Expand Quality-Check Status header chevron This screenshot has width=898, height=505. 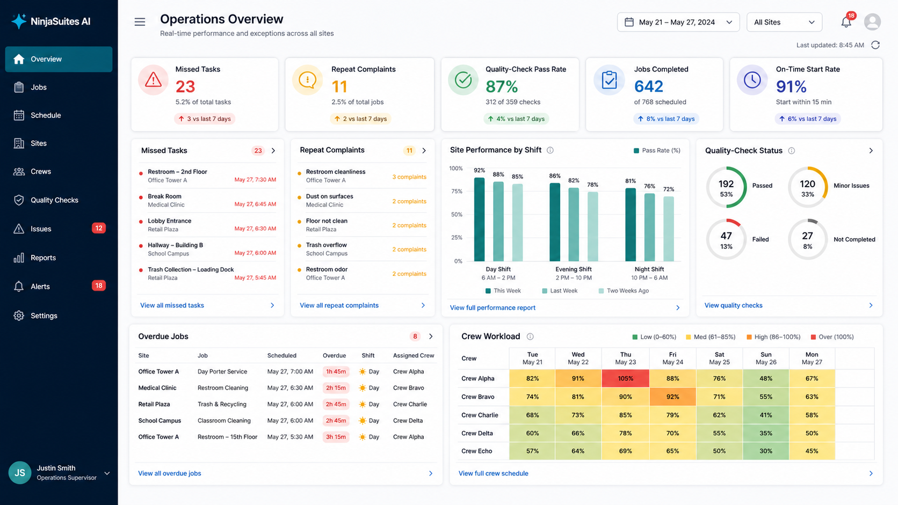[x=871, y=151]
